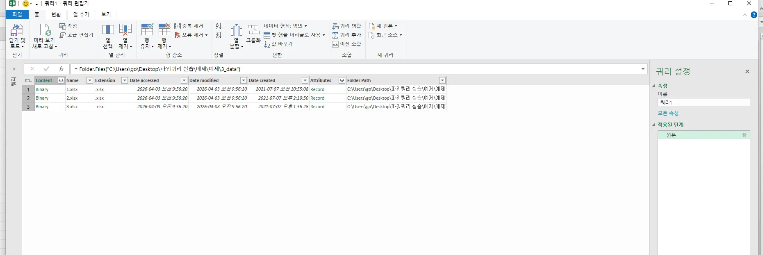Open the Extension column filter dropdown
This screenshot has width=763, height=255.
(x=125, y=80)
